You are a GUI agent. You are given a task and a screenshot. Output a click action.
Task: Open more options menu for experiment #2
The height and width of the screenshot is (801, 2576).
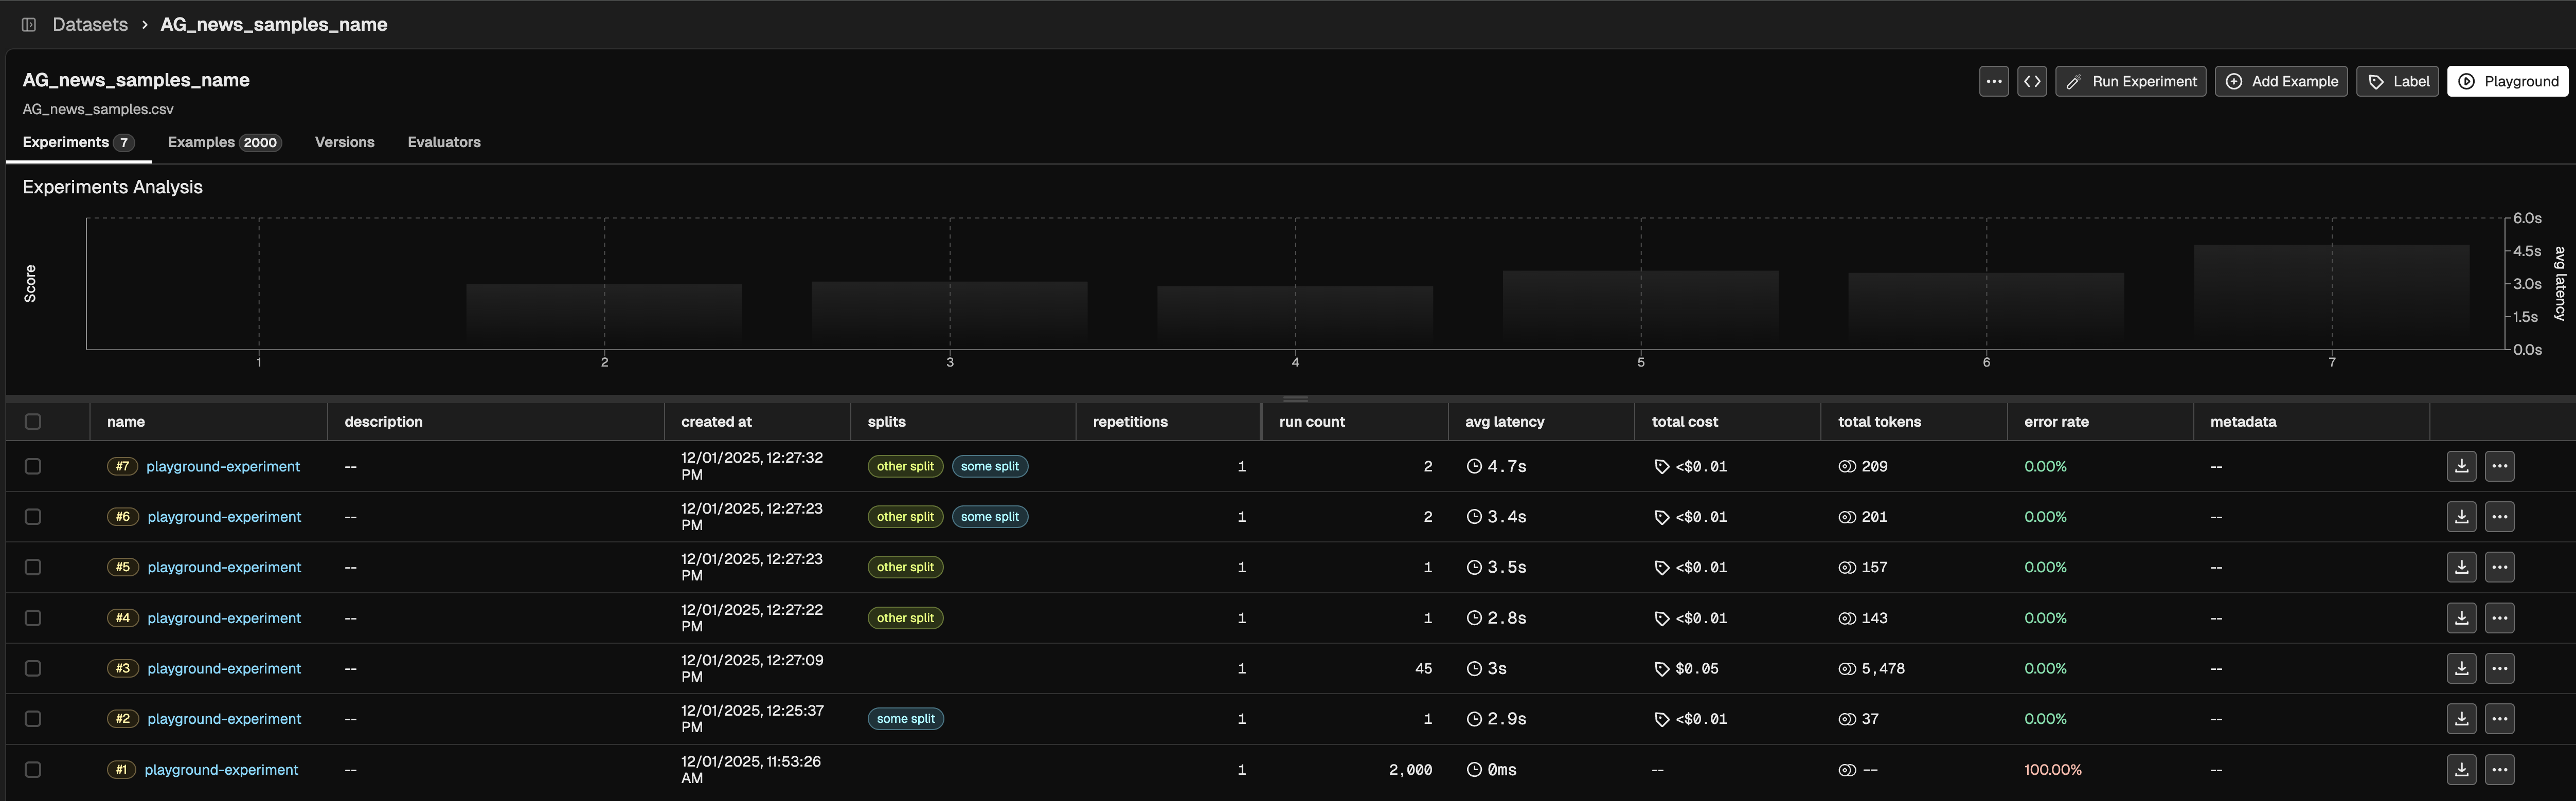pyautogui.click(x=2499, y=719)
